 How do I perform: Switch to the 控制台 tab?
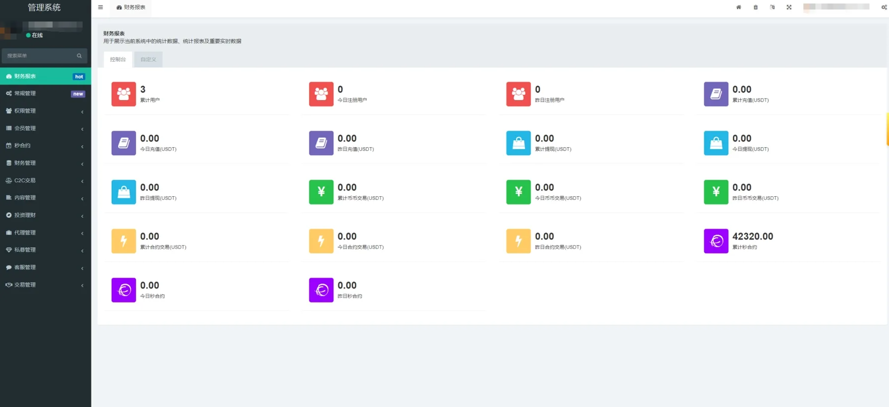118,59
